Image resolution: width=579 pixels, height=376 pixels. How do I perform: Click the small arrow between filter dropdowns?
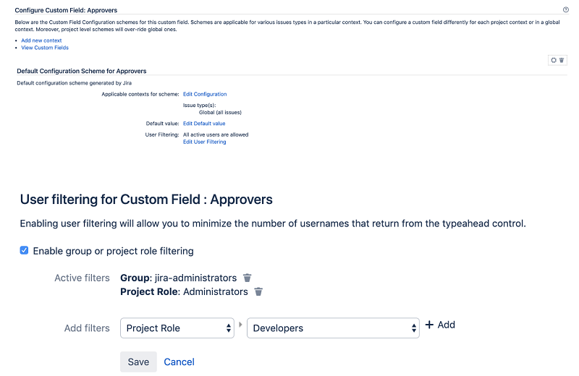[x=241, y=325]
